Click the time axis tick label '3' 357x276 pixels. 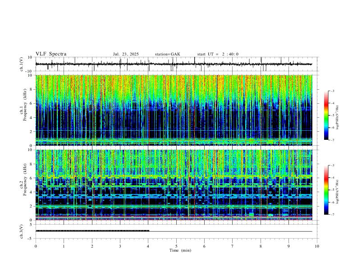coord(120,246)
